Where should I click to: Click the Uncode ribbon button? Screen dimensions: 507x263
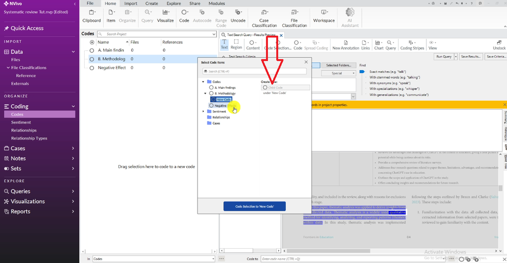[x=238, y=16]
